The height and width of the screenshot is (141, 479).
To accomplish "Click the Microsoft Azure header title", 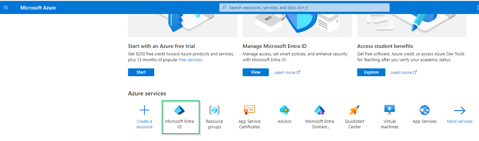I will tap(38, 7).
